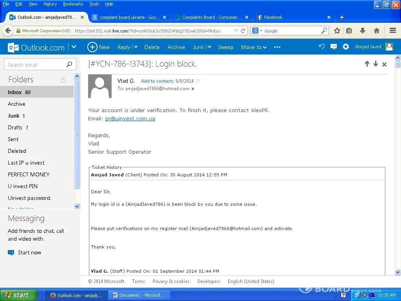401x301 pixels.
Task: Go to next message with down arrow
Action: (376, 64)
